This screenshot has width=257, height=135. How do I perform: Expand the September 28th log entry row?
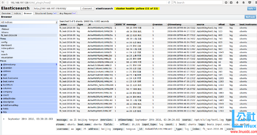(4, 119)
